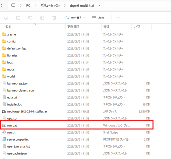Viewport: 171px width, 159px height.
Task: Click the Shell Script type cell
Action: (x=110, y=132)
